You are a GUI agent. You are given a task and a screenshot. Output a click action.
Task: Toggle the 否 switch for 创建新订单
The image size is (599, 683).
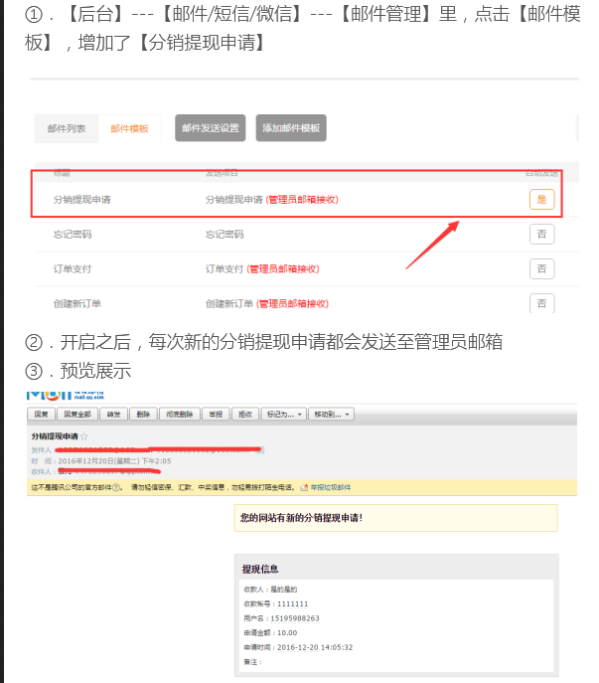pos(541,302)
